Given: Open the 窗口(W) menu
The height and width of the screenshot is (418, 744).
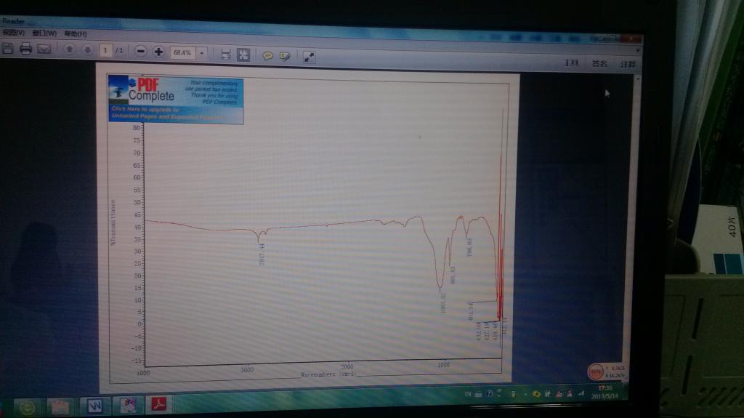Looking at the screenshot, I should coord(44,33).
